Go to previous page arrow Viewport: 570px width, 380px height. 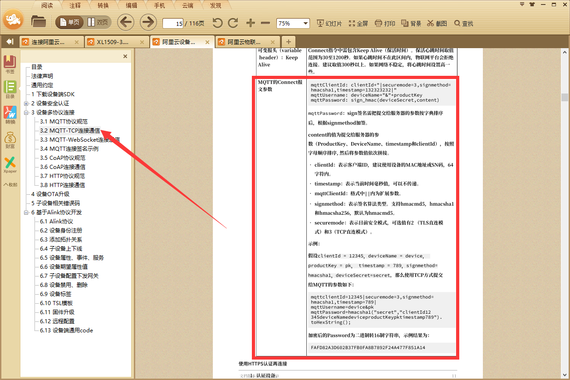(126, 22)
